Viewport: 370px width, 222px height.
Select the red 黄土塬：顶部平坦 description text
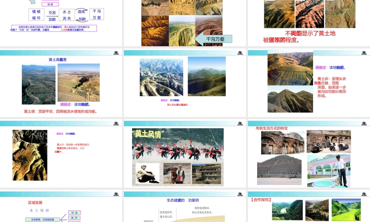pos(60,111)
